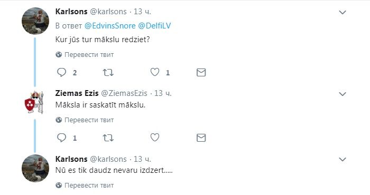This screenshot has width=370, height=195.
Task: Open the dropdown menu on Karlsons' top tweet
Action: 343,12
